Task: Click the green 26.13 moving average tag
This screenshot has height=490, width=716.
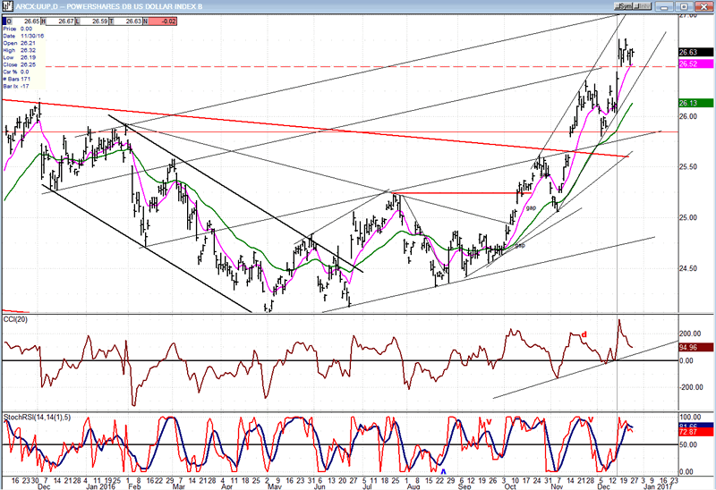Action: (691, 102)
